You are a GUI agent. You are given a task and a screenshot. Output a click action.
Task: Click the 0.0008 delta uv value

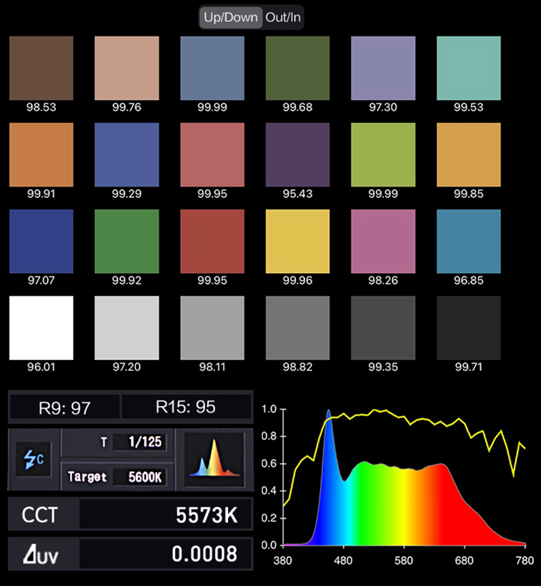(x=166, y=554)
